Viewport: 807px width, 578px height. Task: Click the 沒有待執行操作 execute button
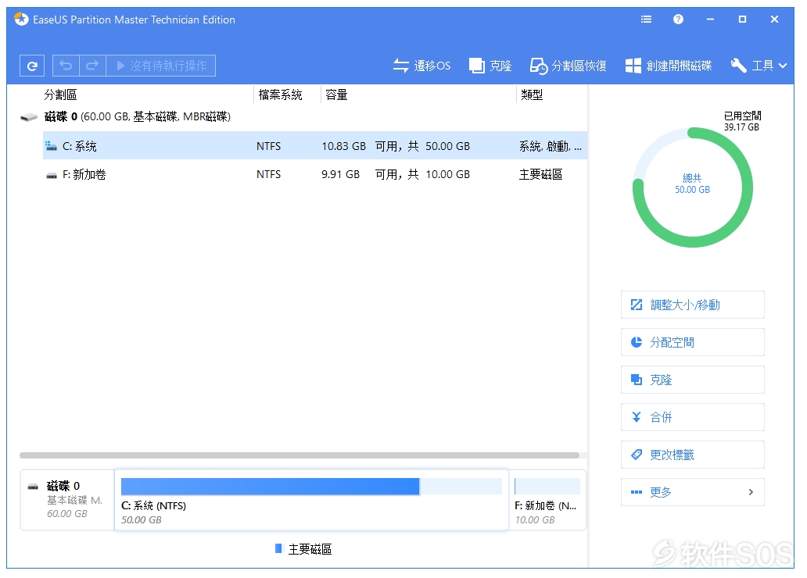tap(161, 66)
